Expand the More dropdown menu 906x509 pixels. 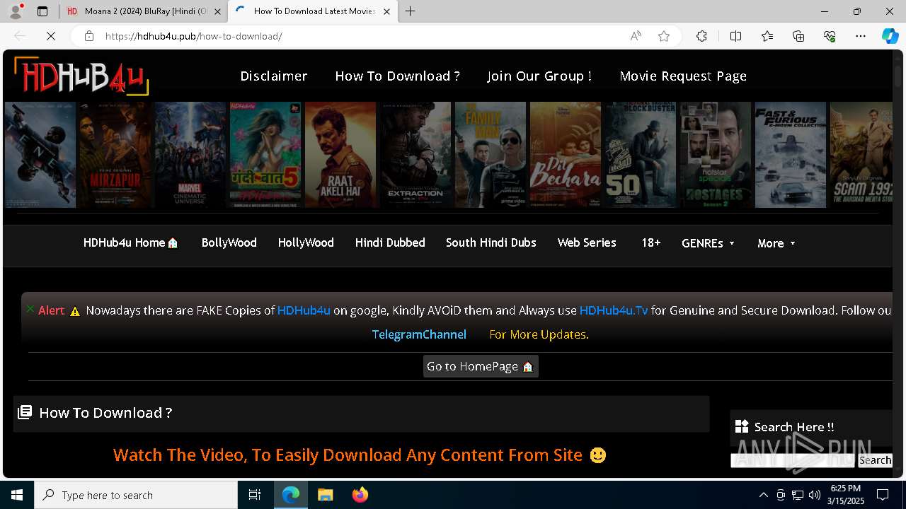(776, 243)
